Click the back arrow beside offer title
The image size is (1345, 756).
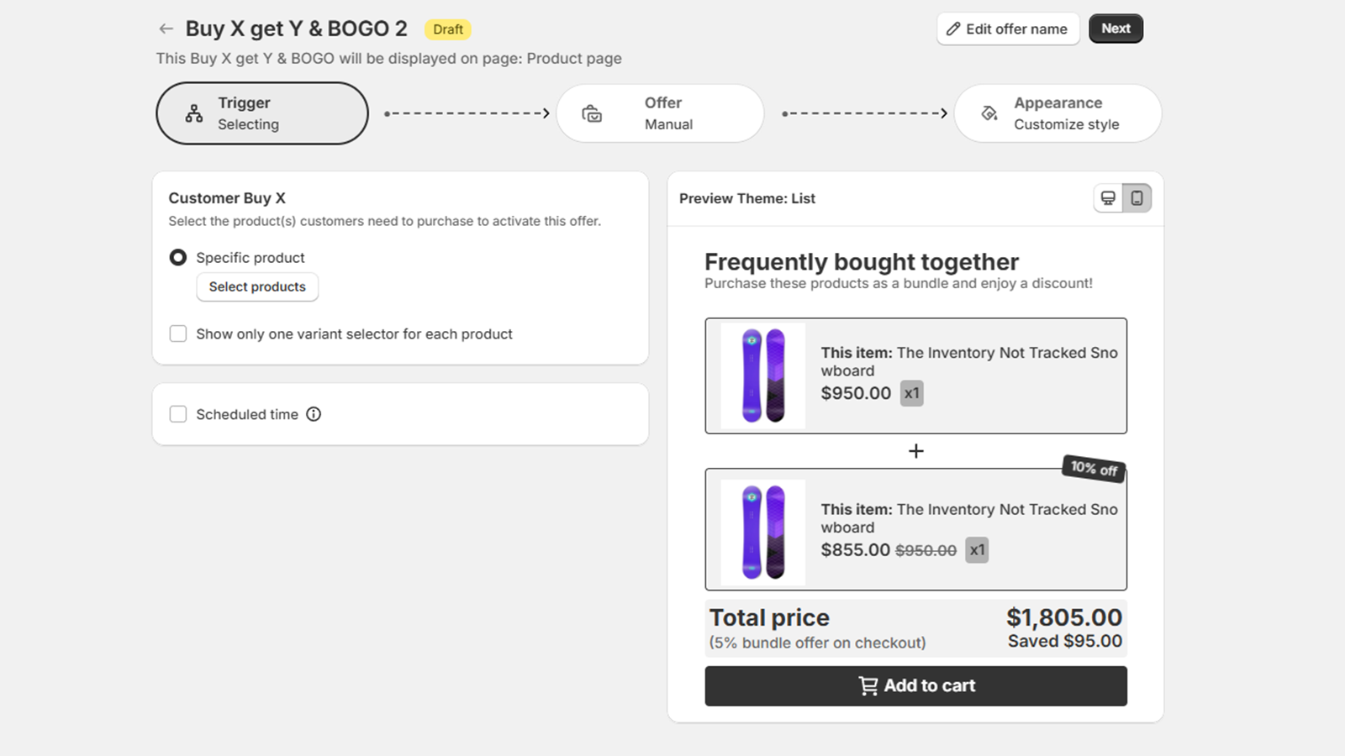[166, 29]
